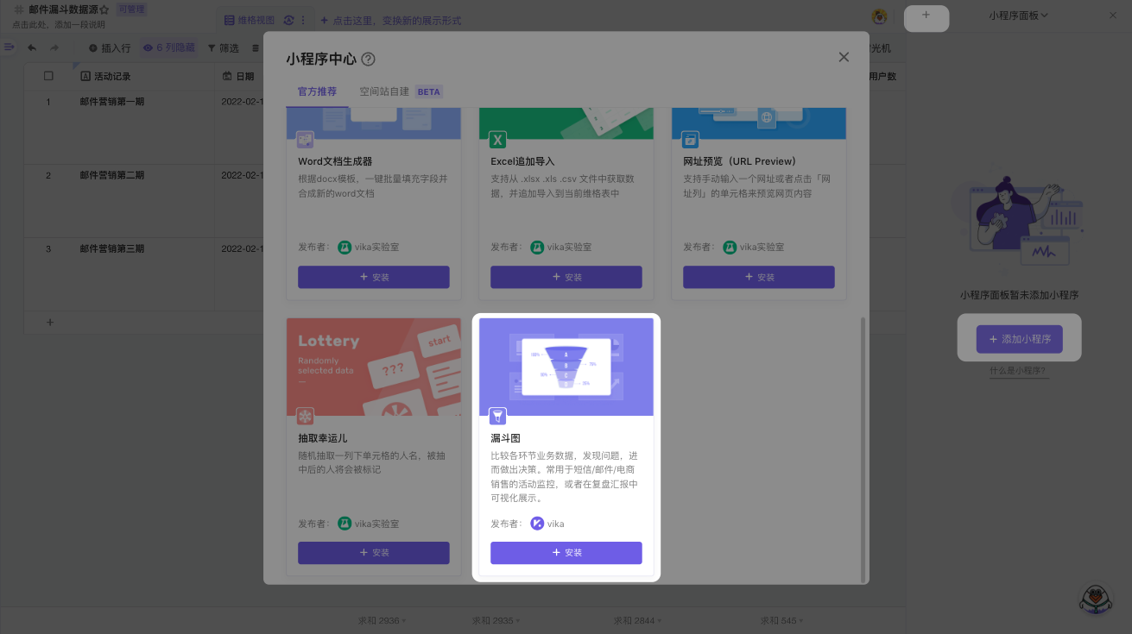The image size is (1132, 634).
Task: Click the plus icon in widget panel header
Action: coord(926,16)
